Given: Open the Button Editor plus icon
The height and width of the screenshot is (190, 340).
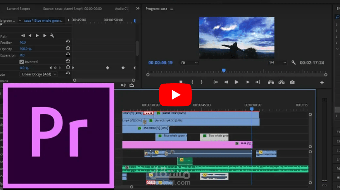Looking at the screenshot, I should [x=322, y=82].
